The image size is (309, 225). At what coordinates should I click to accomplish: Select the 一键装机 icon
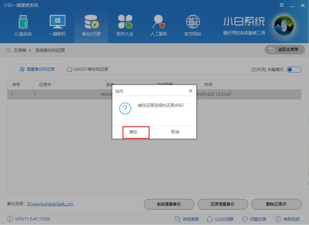(x=57, y=25)
